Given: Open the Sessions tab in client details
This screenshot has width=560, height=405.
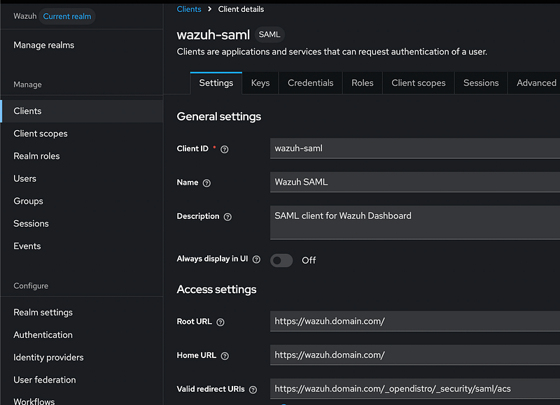Looking at the screenshot, I should point(481,83).
